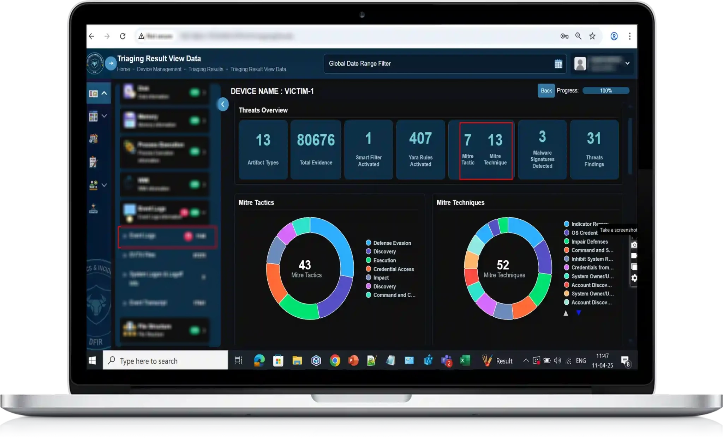Launch Chrome from the Windows taskbar
Screen dimensions: 723x438
(x=334, y=360)
